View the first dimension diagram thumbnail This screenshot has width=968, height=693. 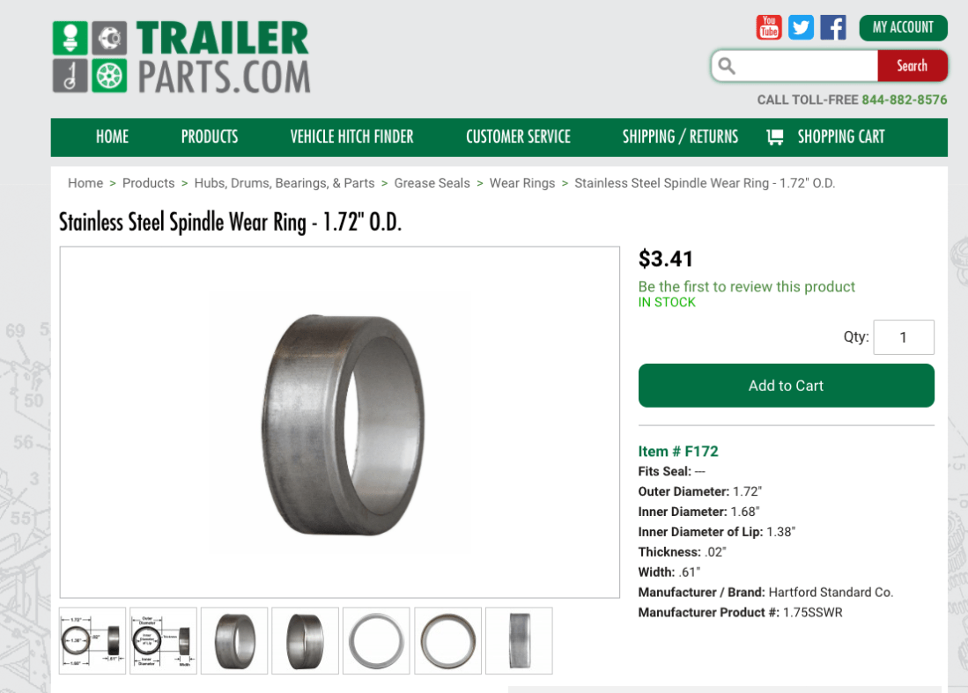(92, 640)
